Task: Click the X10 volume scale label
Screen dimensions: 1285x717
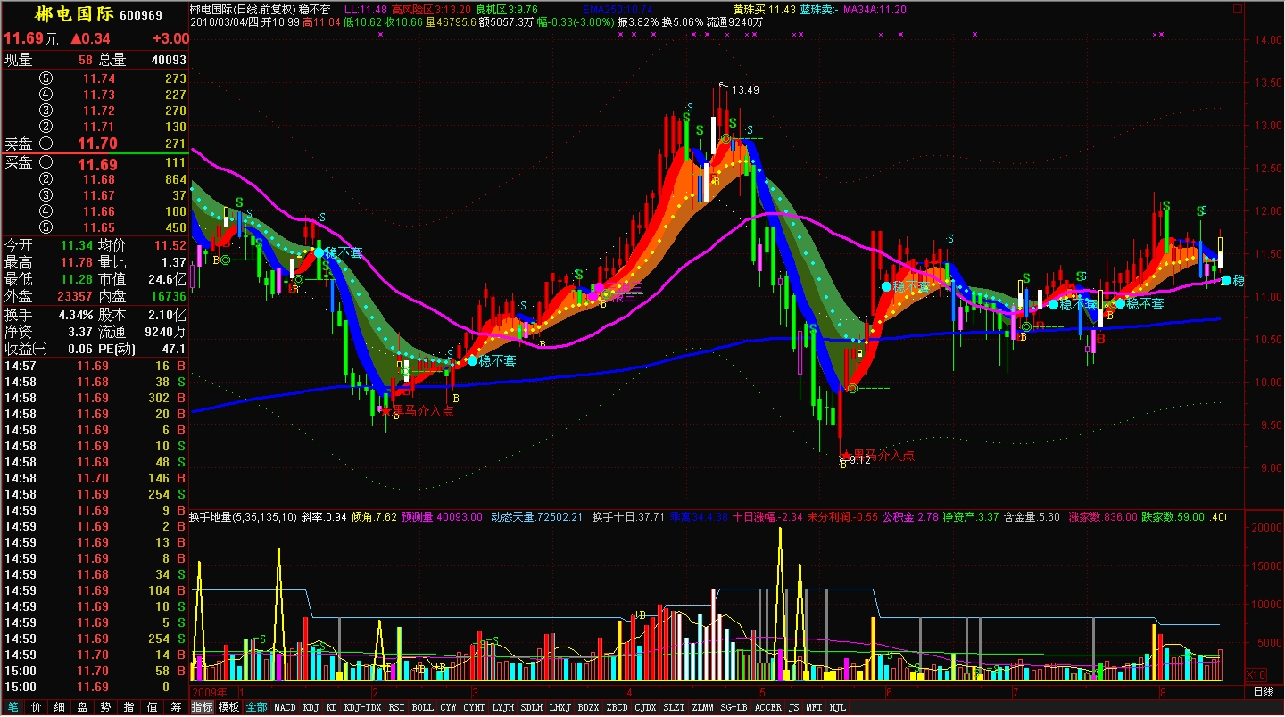Action: [x=1256, y=673]
